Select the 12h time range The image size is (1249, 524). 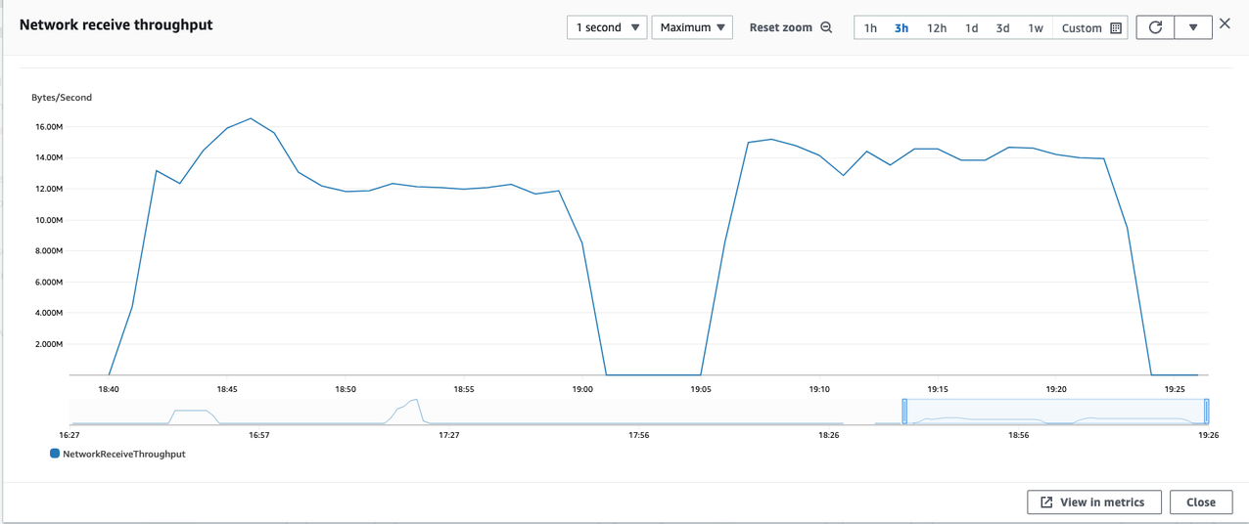pos(937,28)
